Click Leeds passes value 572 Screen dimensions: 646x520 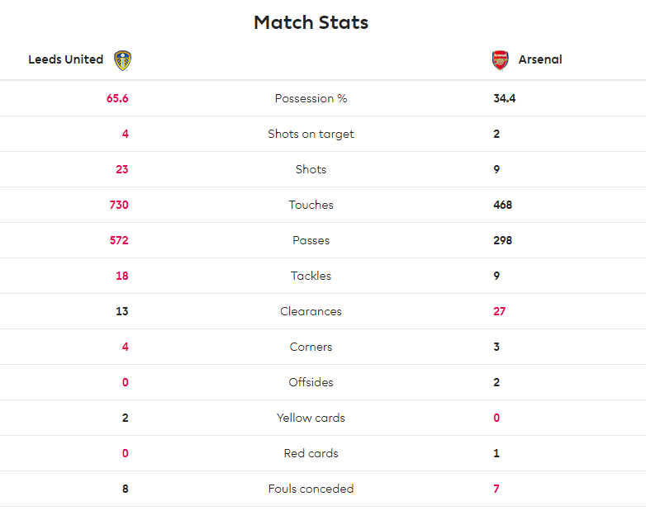click(119, 240)
